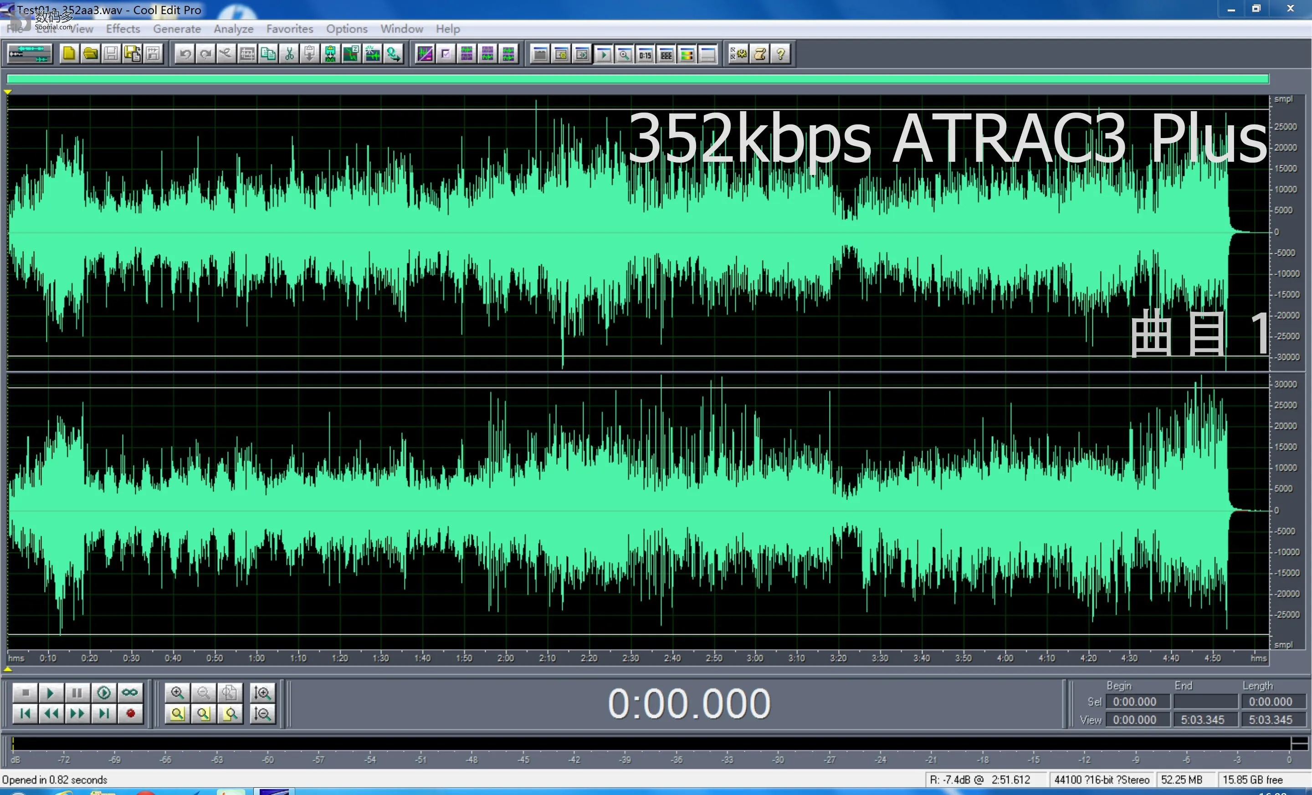
Task: Zoom in horizontally with plus magnifier
Action: pos(177,693)
